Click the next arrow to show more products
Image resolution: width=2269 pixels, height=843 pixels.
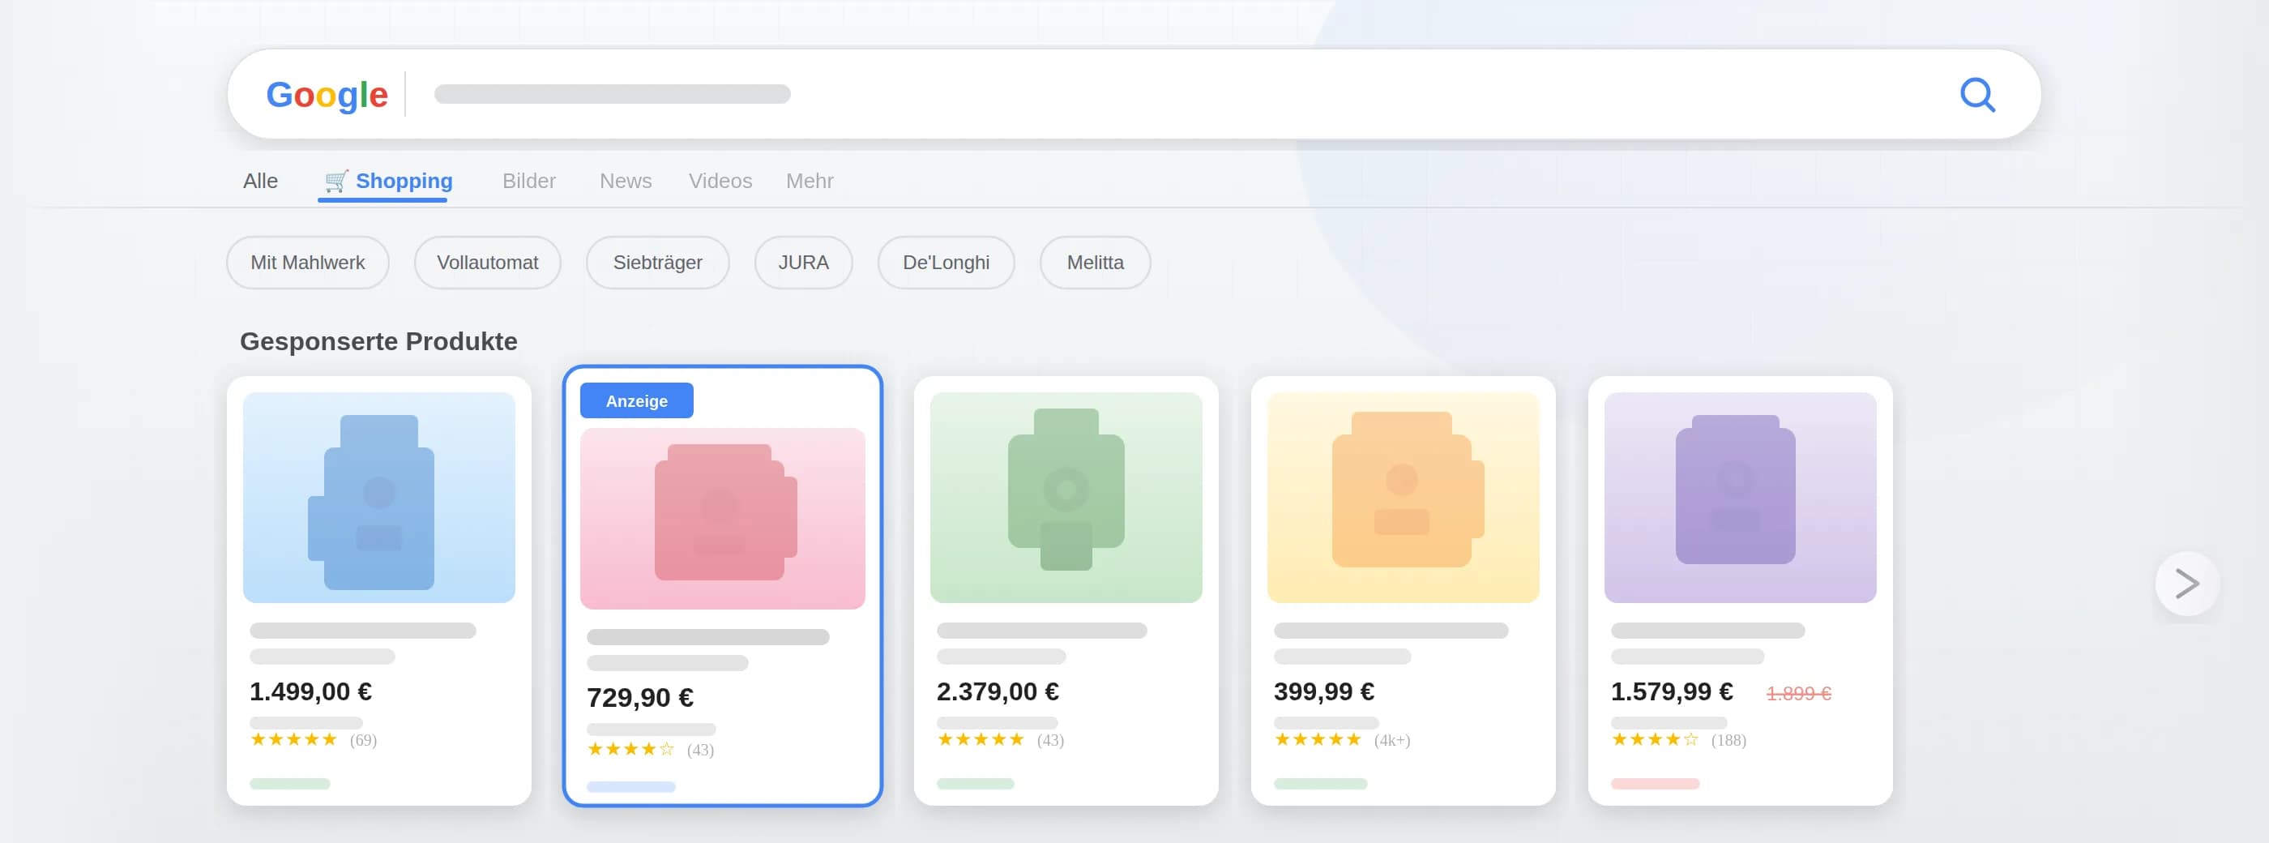[2186, 583]
